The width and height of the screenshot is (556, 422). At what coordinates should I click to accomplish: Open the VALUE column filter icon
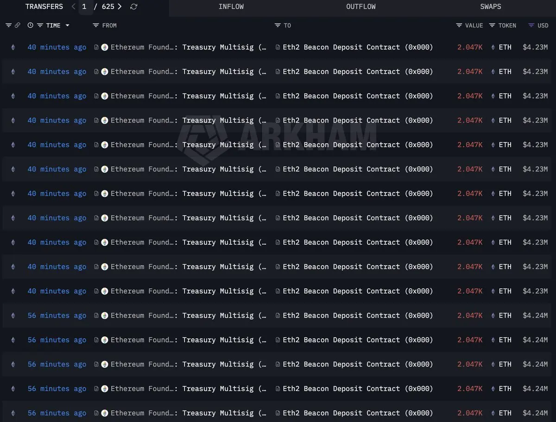pyautogui.click(x=459, y=25)
